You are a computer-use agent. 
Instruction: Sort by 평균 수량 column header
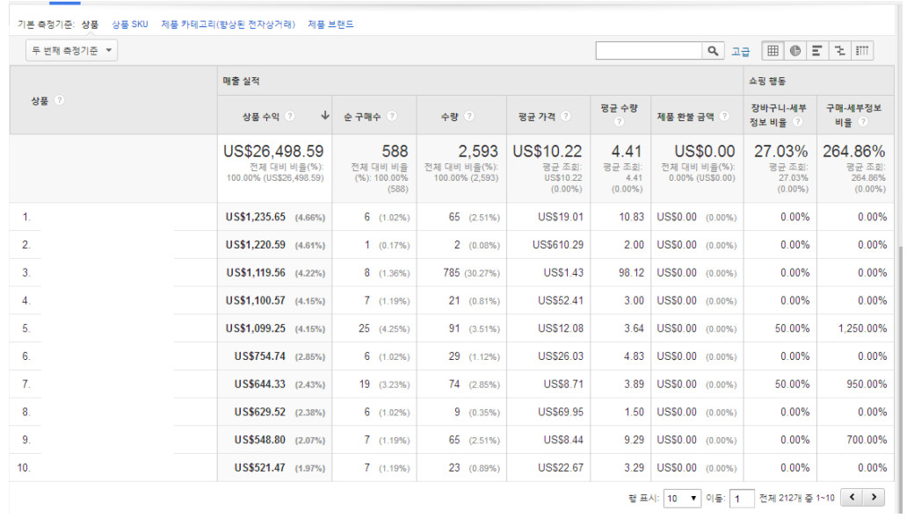click(619, 108)
